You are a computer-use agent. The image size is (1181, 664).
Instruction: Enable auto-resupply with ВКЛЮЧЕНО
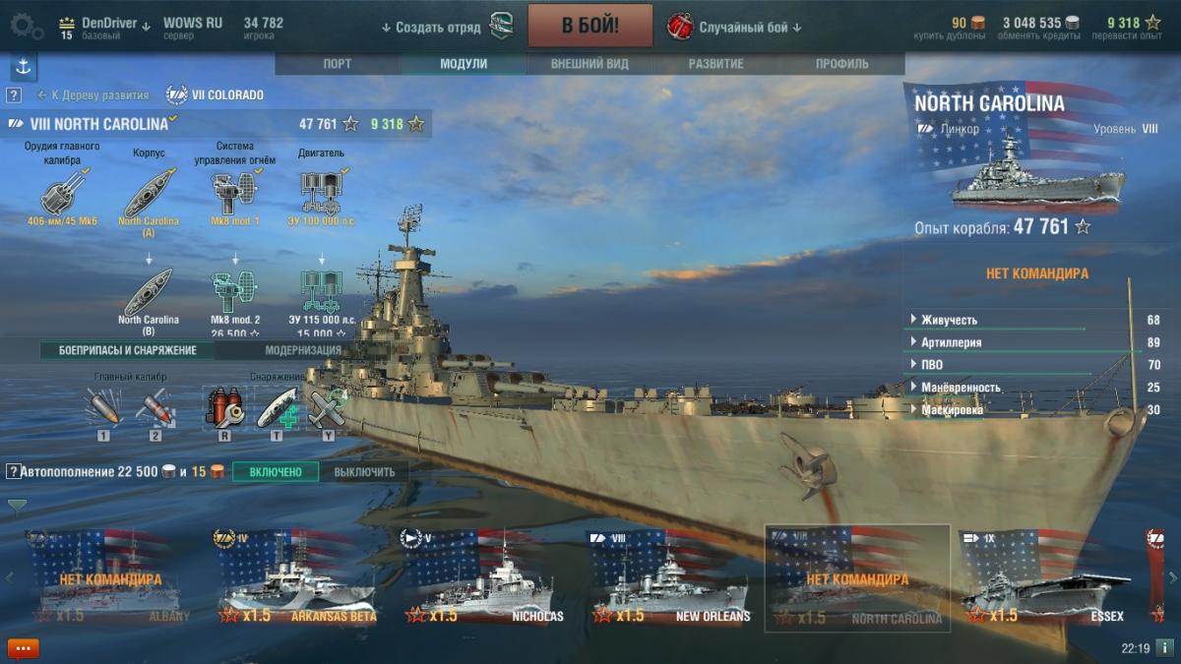coord(276,472)
